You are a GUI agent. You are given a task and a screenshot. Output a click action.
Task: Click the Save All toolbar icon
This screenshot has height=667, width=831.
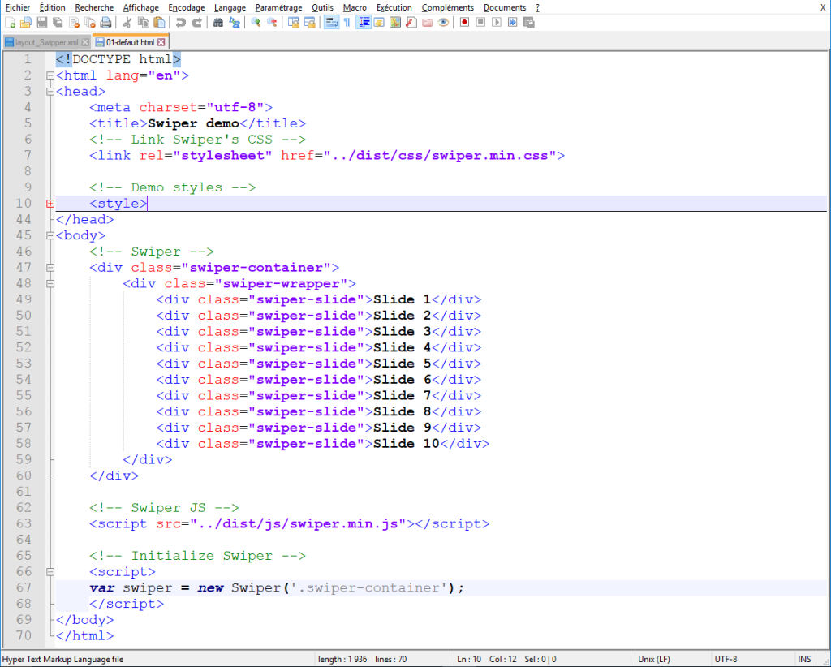coord(58,22)
